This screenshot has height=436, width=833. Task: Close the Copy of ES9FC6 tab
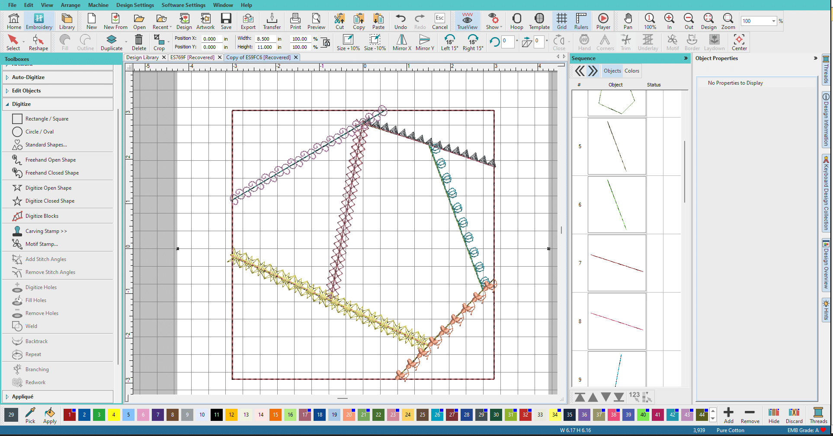[x=296, y=57]
